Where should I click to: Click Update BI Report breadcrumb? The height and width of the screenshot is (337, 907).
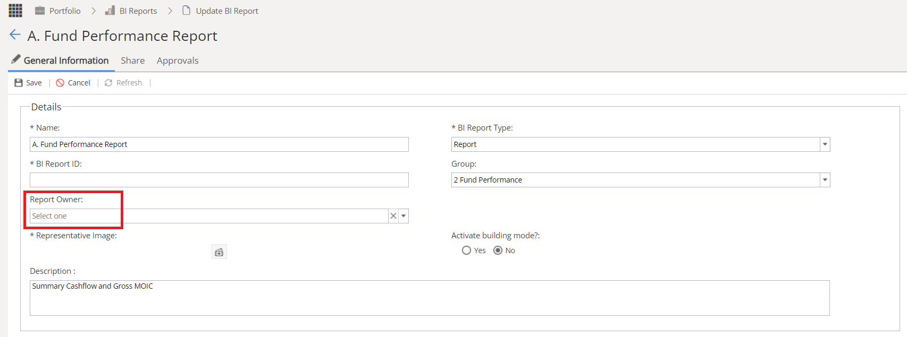pos(227,11)
